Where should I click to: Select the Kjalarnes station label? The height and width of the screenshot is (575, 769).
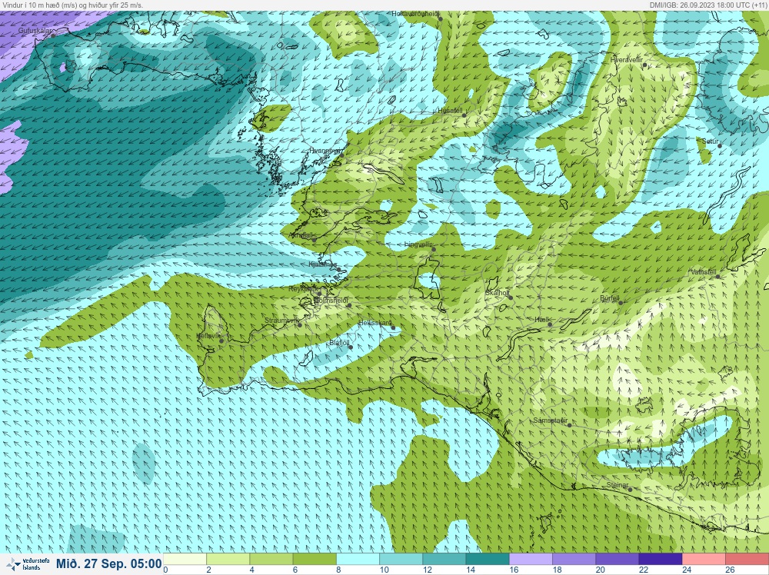pyautogui.click(x=322, y=264)
